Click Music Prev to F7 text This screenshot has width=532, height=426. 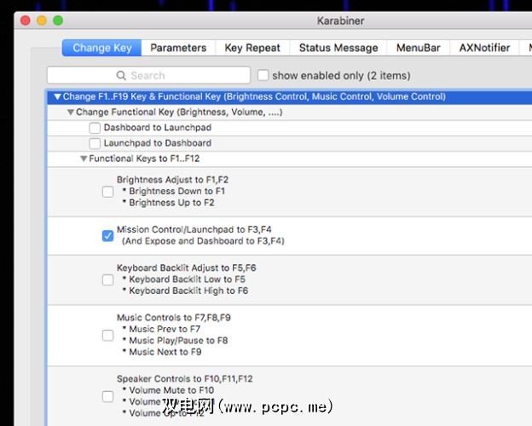click(x=165, y=330)
